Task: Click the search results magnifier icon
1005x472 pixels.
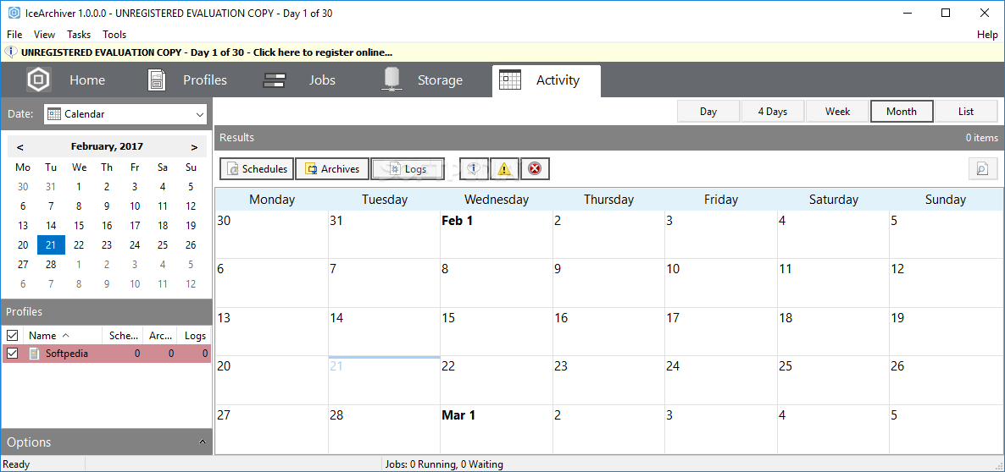Action: pyautogui.click(x=983, y=169)
